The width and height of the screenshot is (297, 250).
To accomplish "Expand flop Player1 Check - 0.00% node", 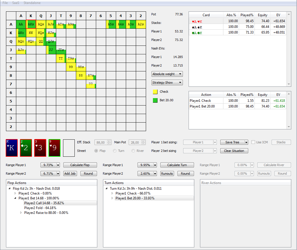I will coord(15,193).
